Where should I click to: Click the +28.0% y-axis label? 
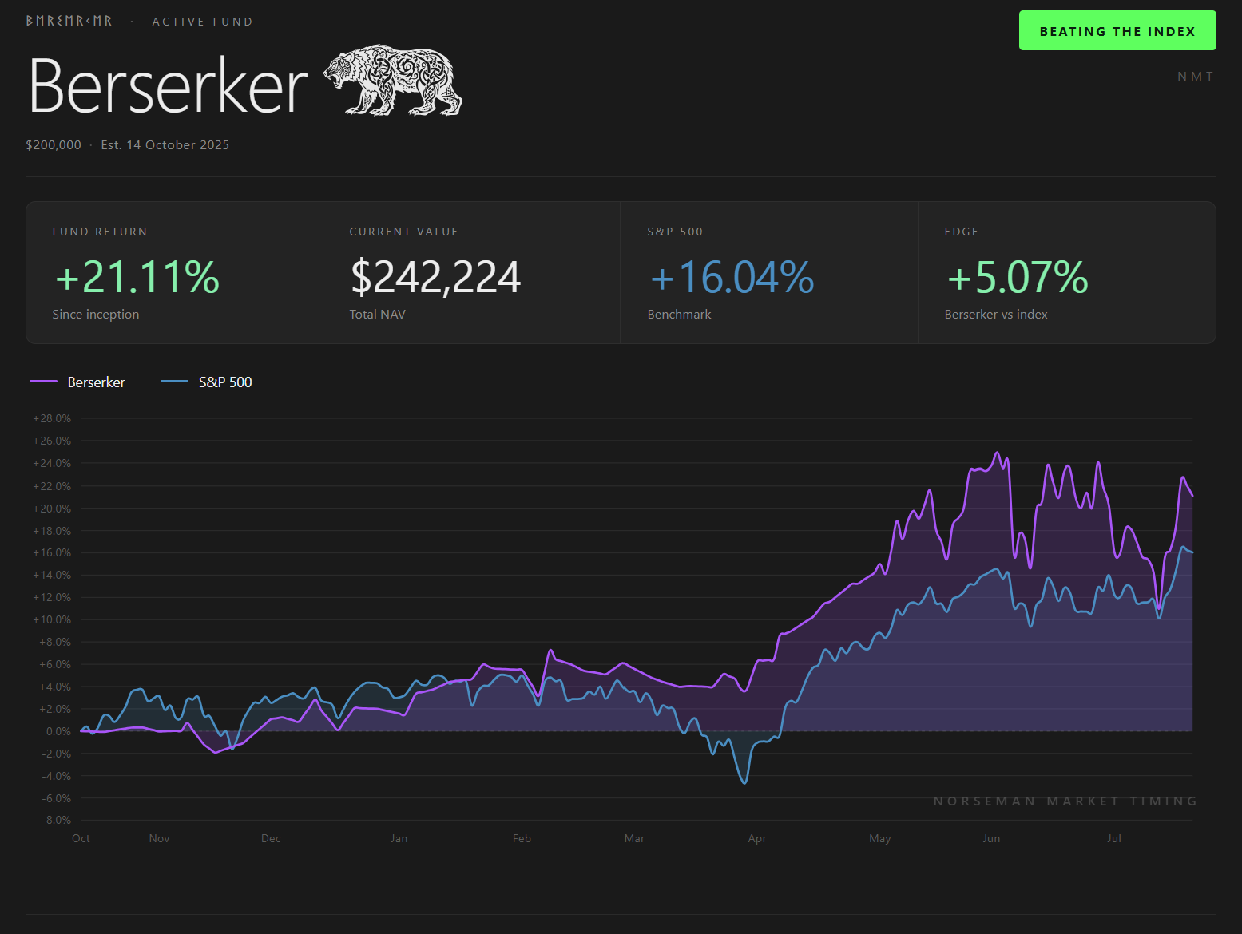(x=52, y=418)
